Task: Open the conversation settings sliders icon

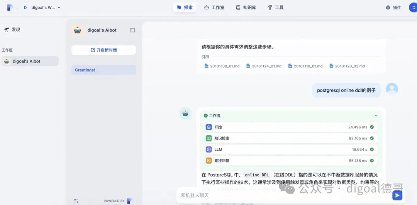Action: (76, 201)
